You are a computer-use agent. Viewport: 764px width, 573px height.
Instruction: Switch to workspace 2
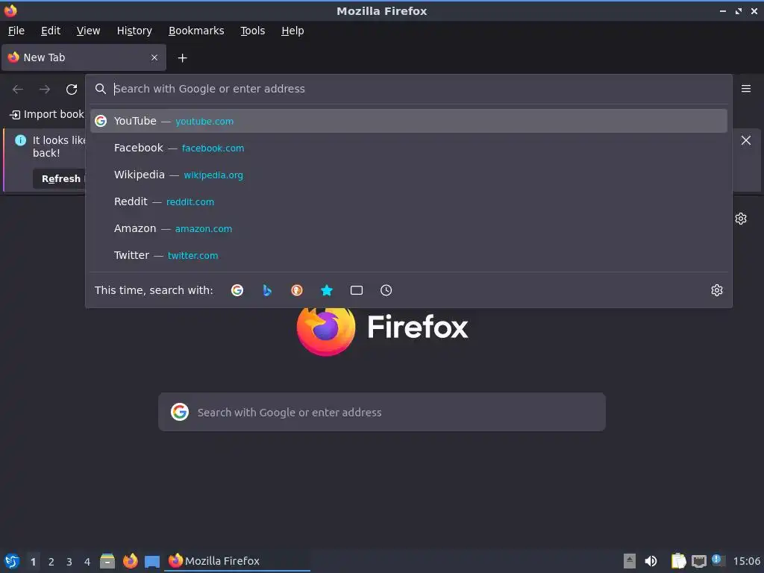(x=51, y=562)
